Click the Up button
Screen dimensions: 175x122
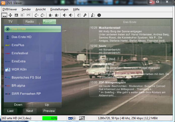(x=47, y=105)
